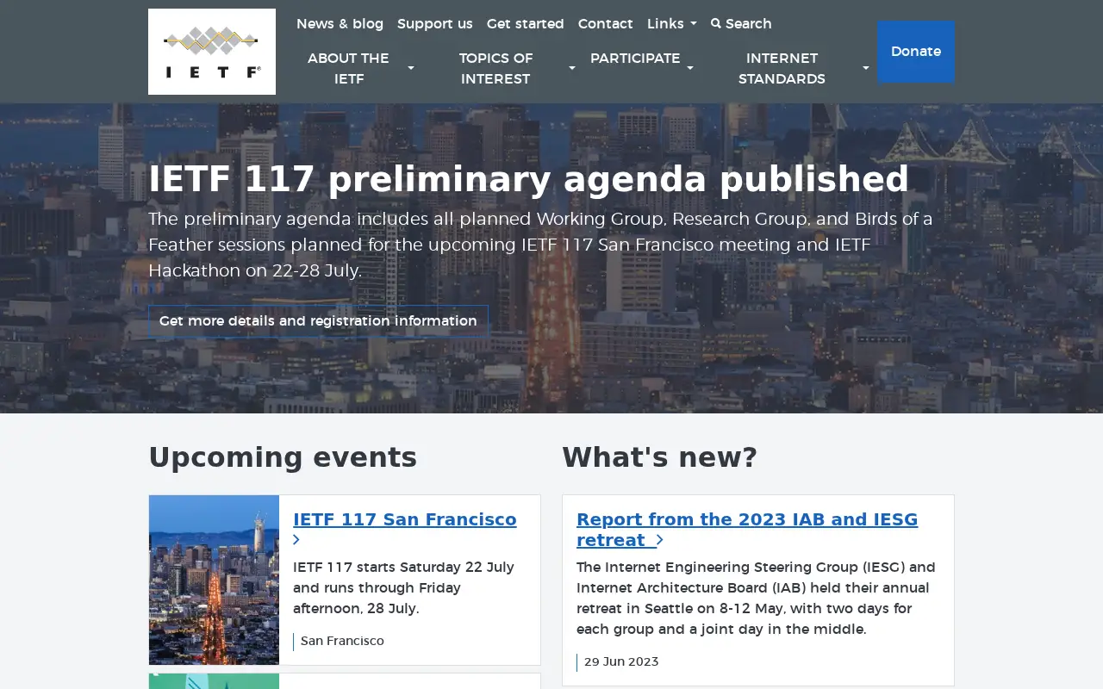Select Get started in top navigation

(526, 24)
